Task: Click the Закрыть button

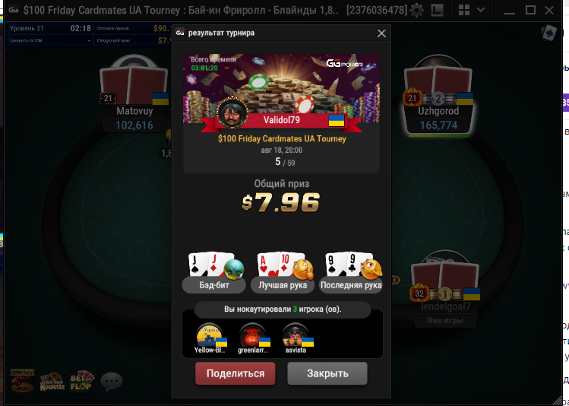Action: point(327,373)
